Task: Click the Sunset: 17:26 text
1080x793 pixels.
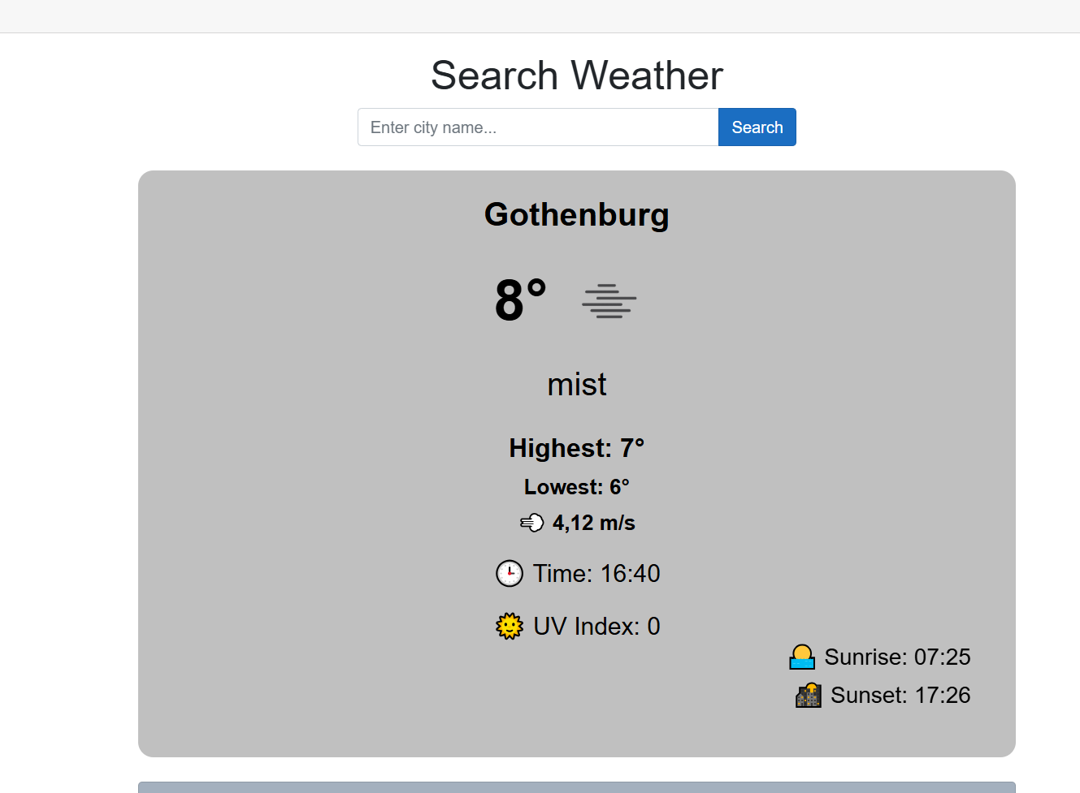Action: 900,696
